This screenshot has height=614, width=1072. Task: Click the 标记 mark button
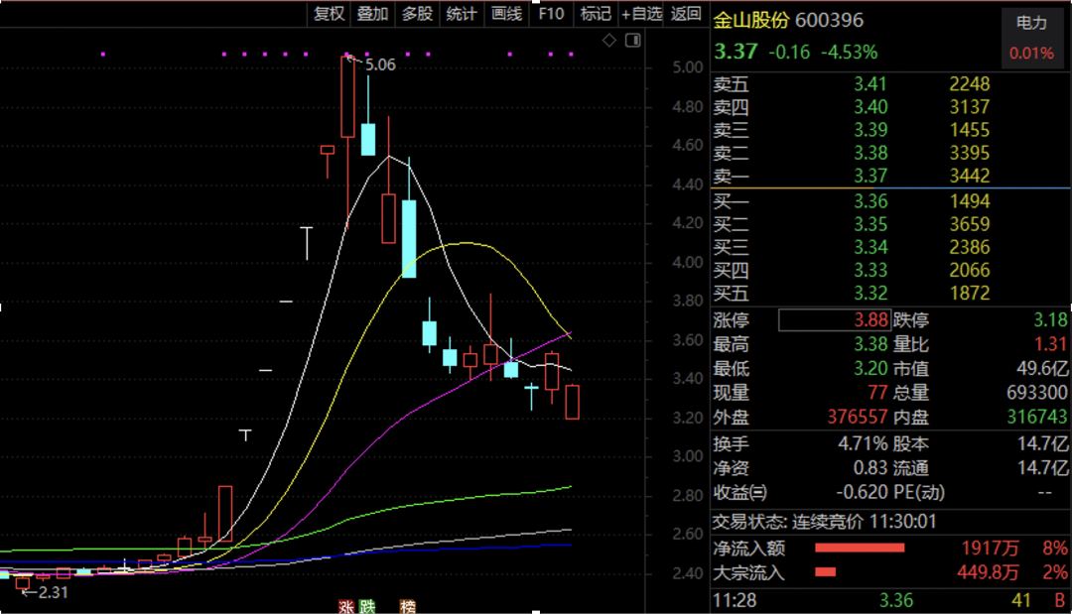pos(595,13)
